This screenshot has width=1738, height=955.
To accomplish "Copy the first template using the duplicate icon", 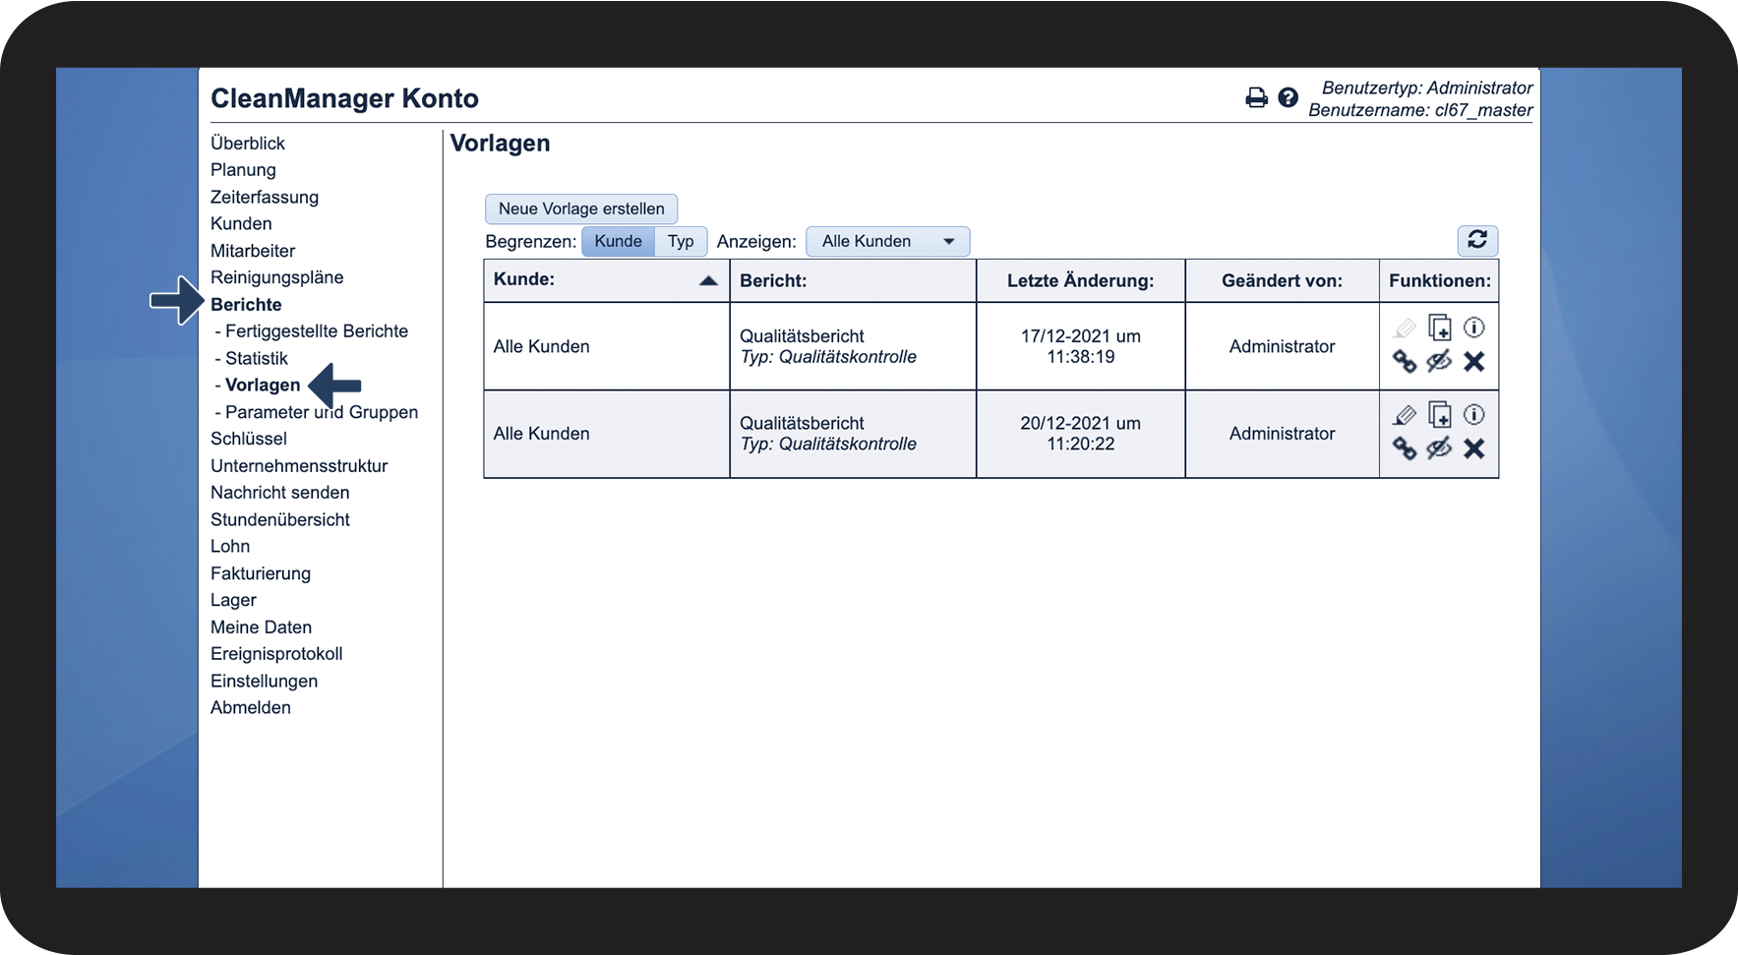I will pyautogui.click(x=1439, y=328).
